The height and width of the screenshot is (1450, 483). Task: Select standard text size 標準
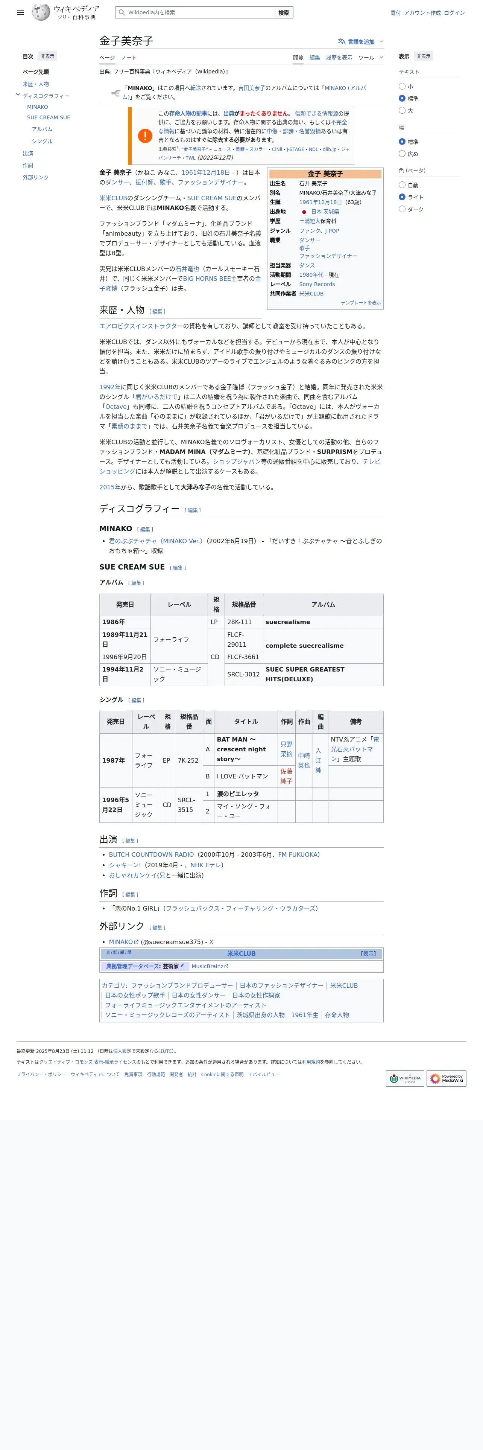click(x=402, y=99)
